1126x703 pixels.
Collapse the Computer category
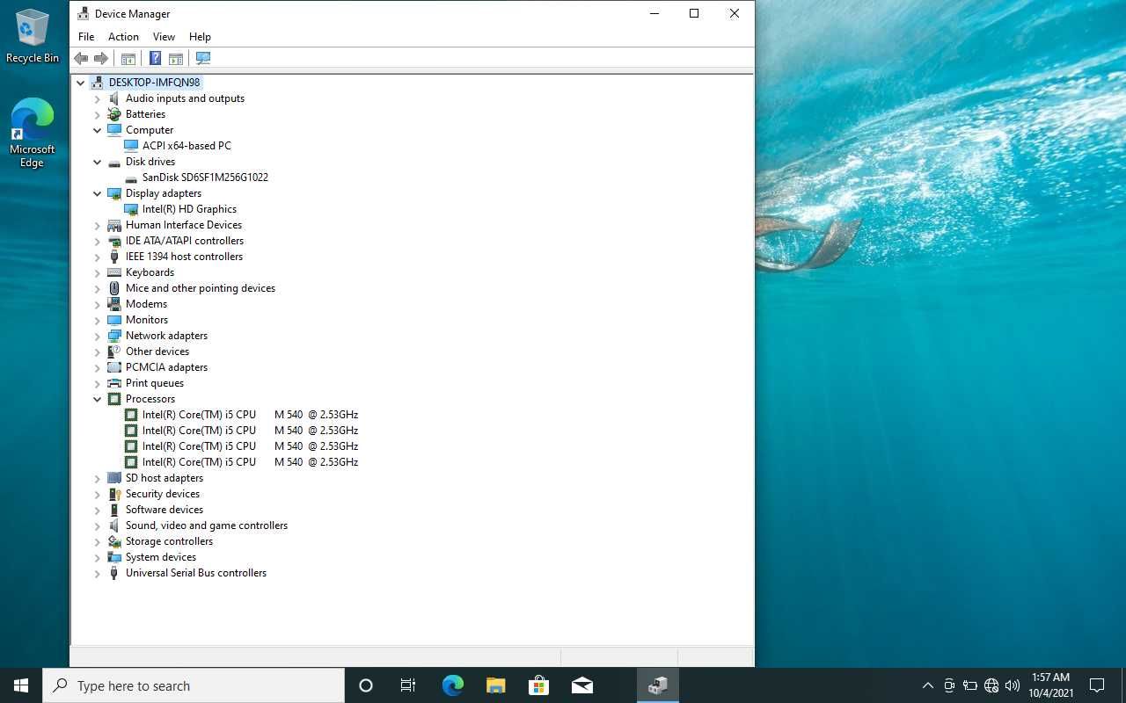point(98,130)
